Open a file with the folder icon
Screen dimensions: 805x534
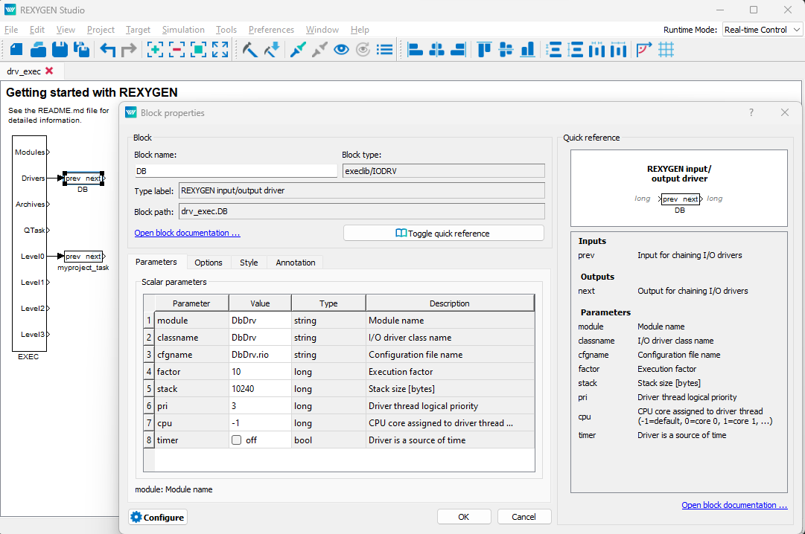(38, 50)
